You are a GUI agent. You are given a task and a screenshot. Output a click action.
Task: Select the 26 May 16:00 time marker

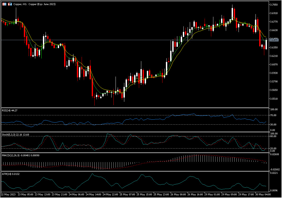[195, 194]
